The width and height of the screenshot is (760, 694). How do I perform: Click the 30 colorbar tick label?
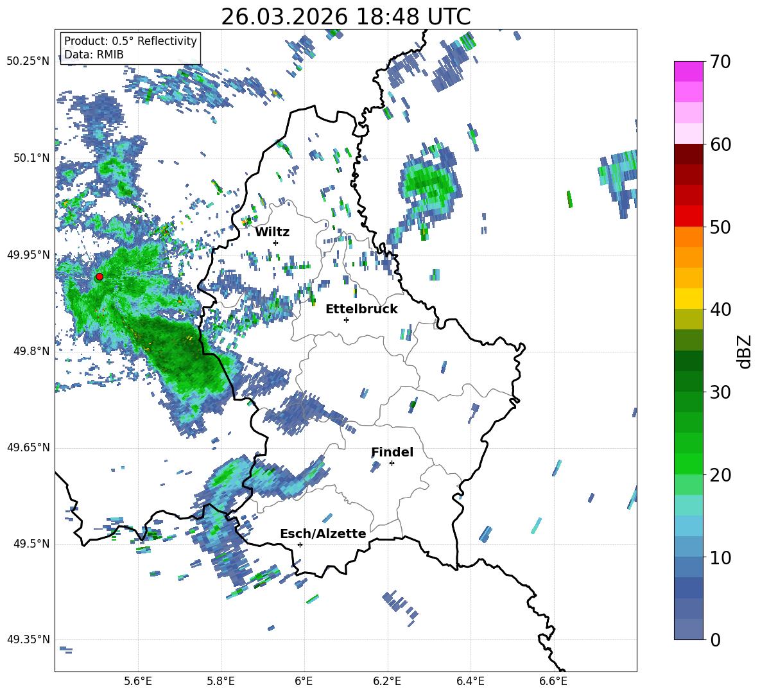click(x=720, y=392)
